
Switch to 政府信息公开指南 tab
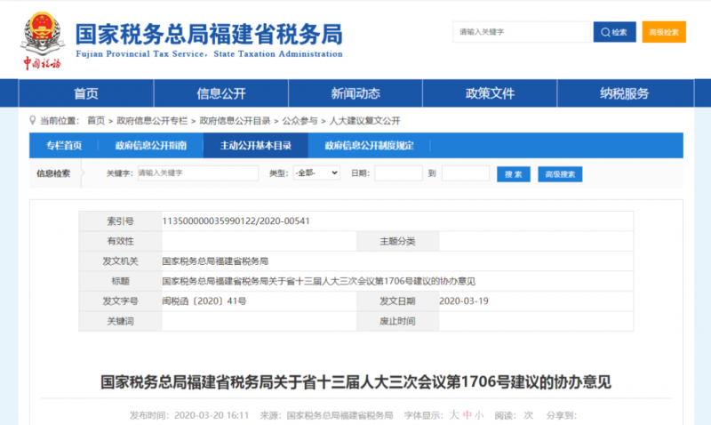(150, 146)
